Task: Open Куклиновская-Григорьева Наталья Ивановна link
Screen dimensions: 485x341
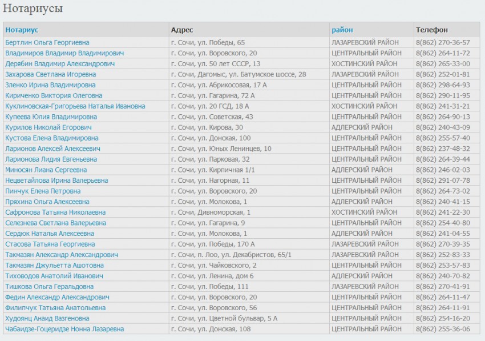Action: (75, 106)
